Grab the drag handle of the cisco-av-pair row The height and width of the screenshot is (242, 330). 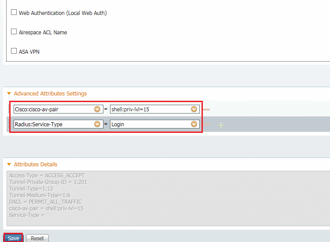(x=9, y=109)
